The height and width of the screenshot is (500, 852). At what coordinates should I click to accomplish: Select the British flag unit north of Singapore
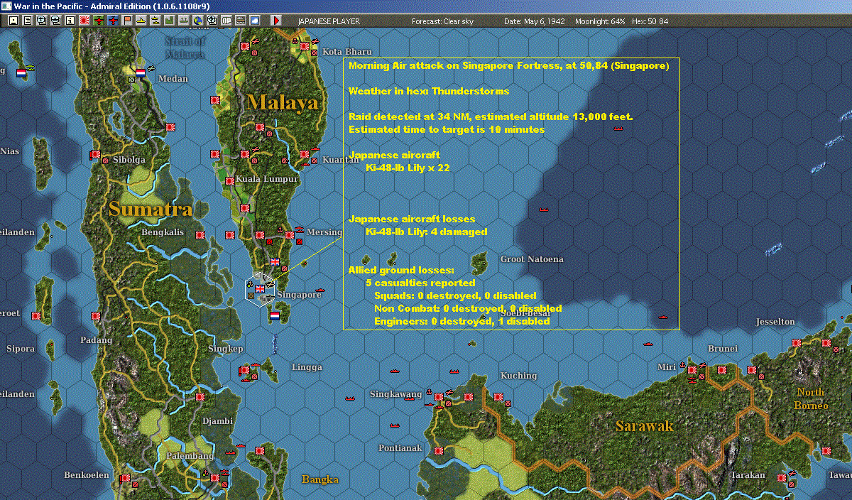click(x=275, y=262)
